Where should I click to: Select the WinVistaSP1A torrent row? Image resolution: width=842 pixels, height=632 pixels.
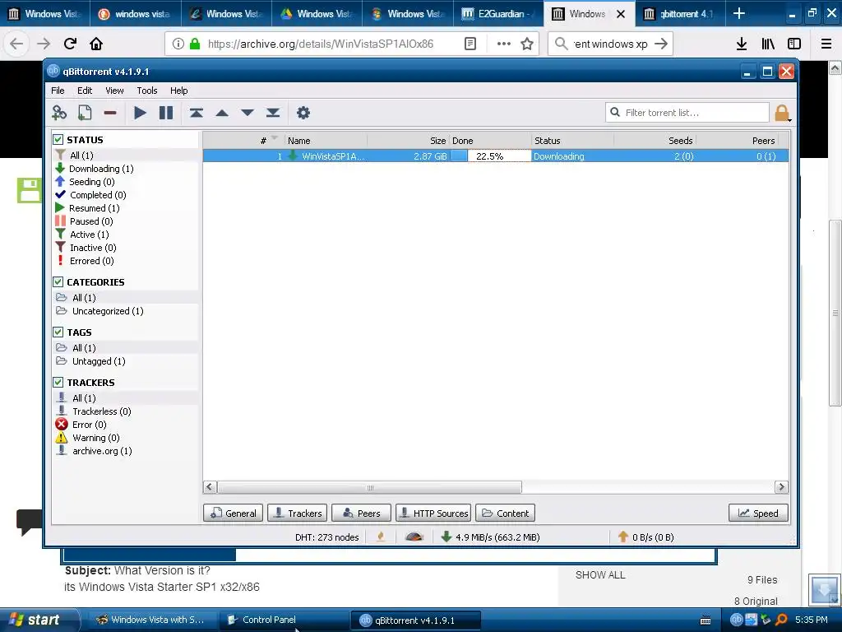point(496,156)
